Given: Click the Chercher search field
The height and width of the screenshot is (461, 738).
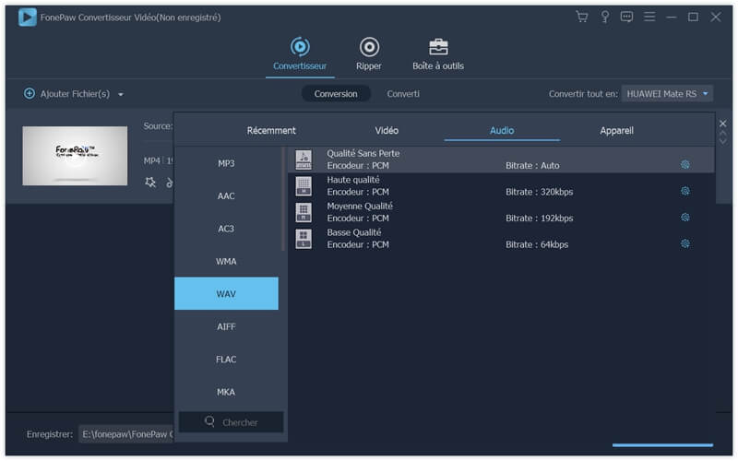Looking at the screenshot, I should point(232,422).
